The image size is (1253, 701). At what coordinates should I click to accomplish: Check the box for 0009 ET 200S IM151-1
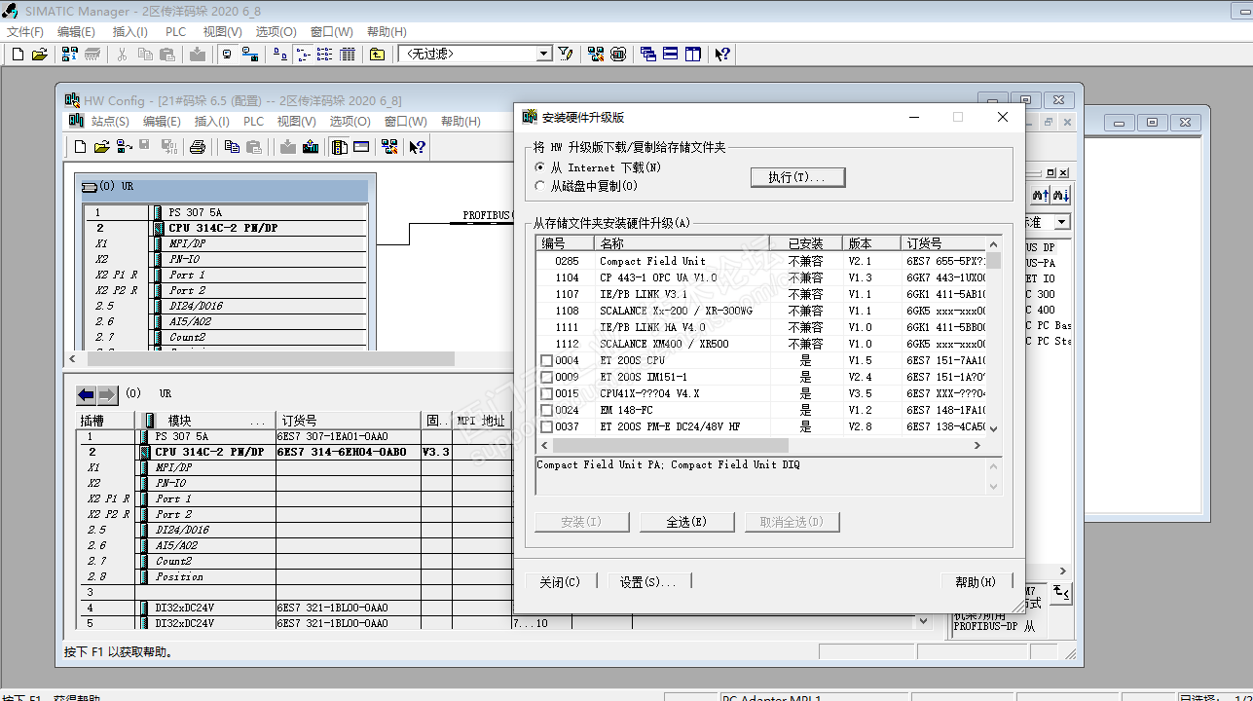546,378
